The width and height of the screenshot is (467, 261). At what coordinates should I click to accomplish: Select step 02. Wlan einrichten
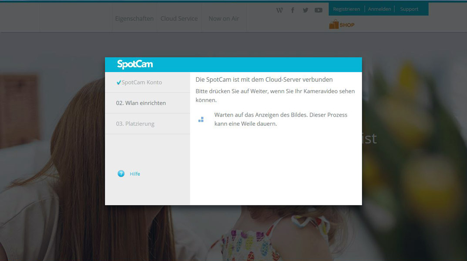coord(148,103)
